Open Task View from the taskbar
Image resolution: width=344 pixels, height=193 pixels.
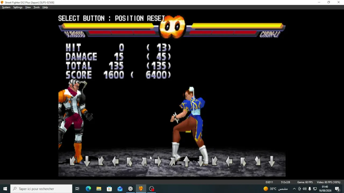[77, 189]
